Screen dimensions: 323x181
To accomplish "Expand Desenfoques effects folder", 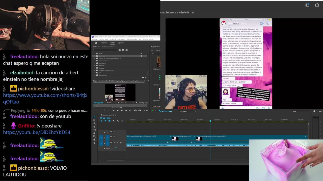I will click(x=94, y=63).
